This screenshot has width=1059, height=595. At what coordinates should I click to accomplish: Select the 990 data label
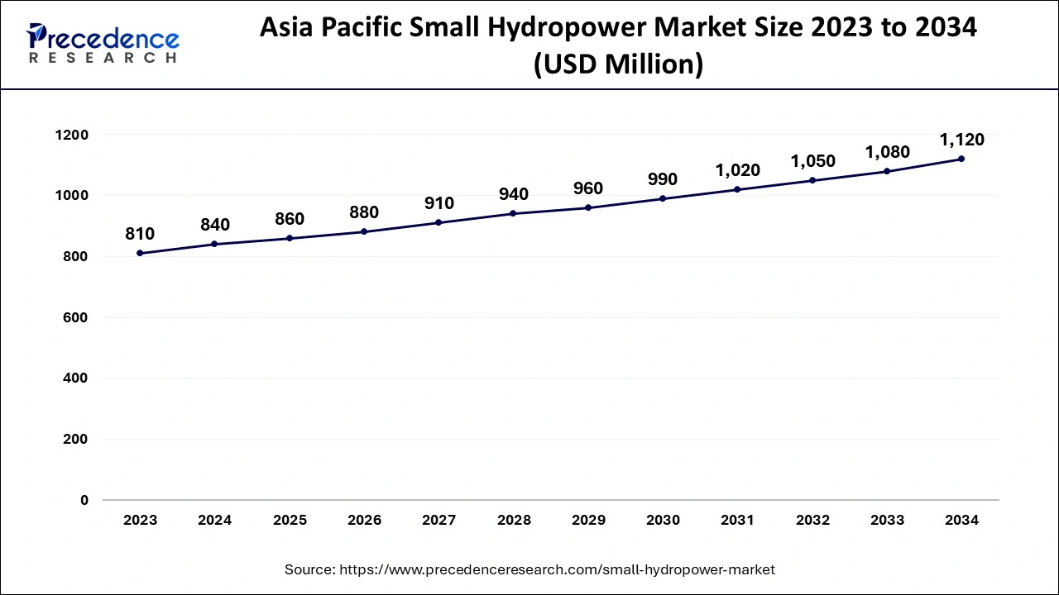coord(663,179)
